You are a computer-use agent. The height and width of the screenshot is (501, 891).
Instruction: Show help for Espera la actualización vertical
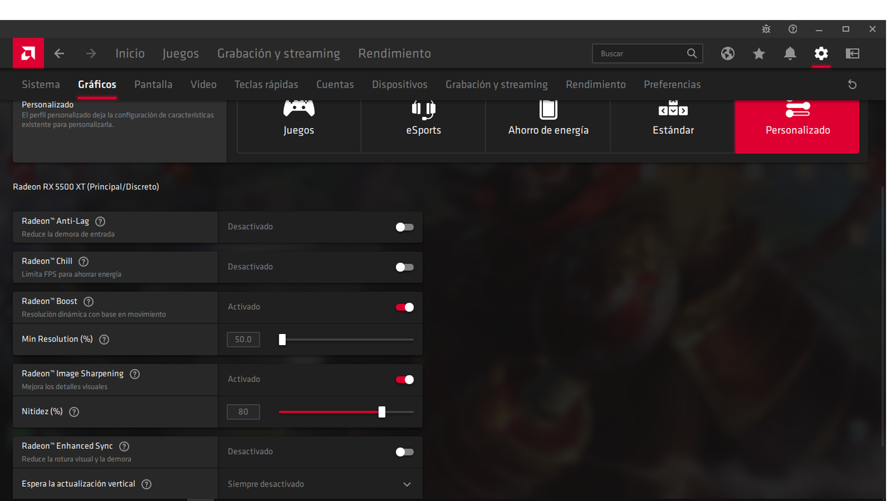pos(147,484)
